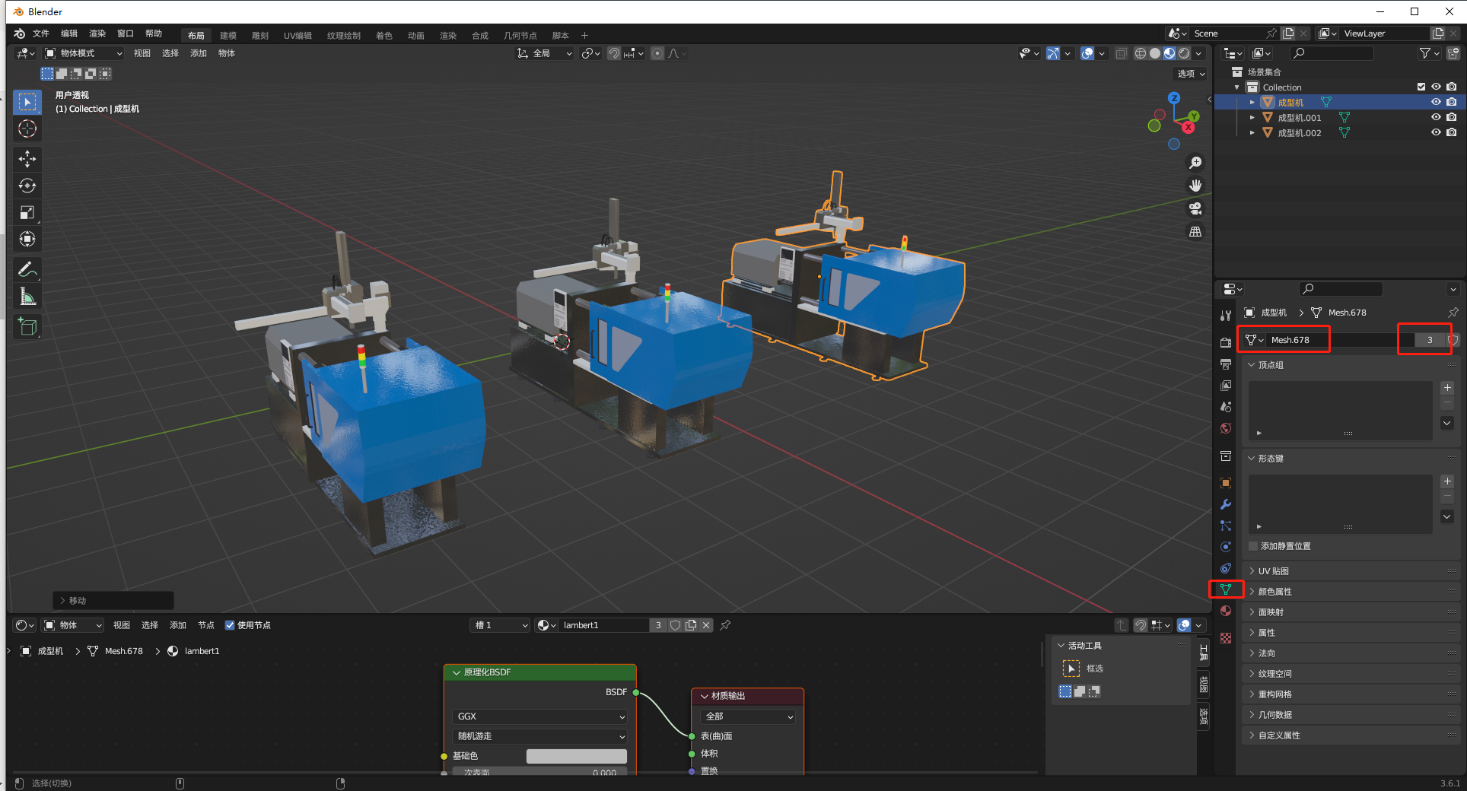Open the Modifier wrench properties tab
The image size is (1467, 791).
1226,504
